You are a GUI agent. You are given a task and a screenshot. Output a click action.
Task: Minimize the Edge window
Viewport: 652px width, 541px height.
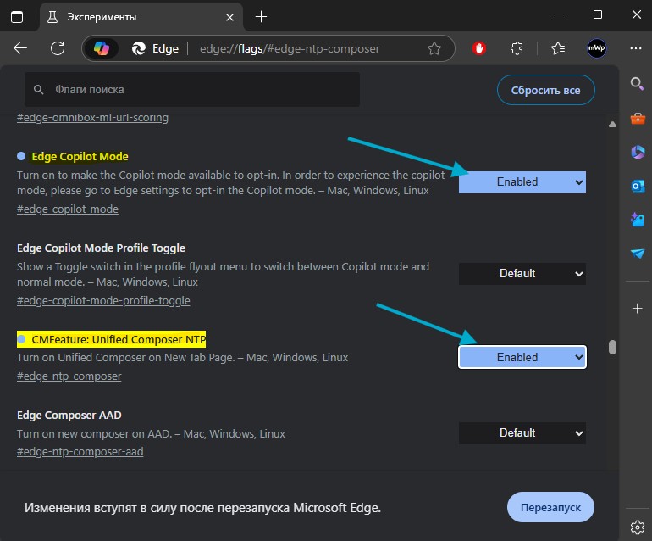pyautogui.click(x=559, y=14)
